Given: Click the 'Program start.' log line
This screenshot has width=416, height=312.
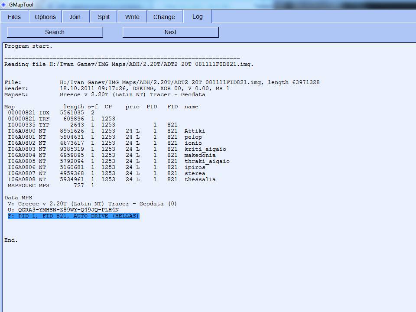Looking at the screenshot, I should click(28, 46).
